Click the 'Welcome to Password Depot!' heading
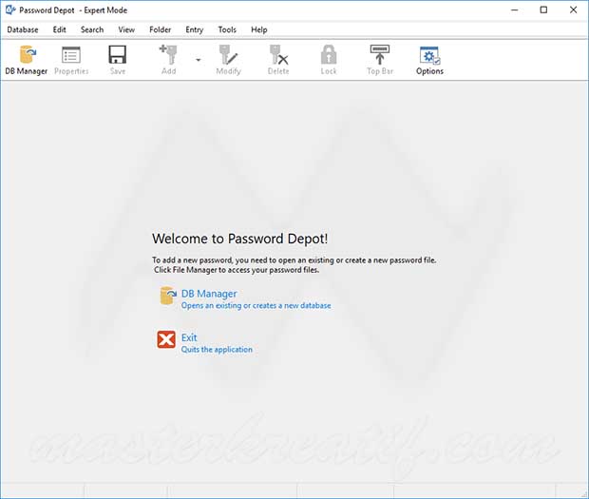This screenshot has width=589, height=499. [x=240, y=239]
